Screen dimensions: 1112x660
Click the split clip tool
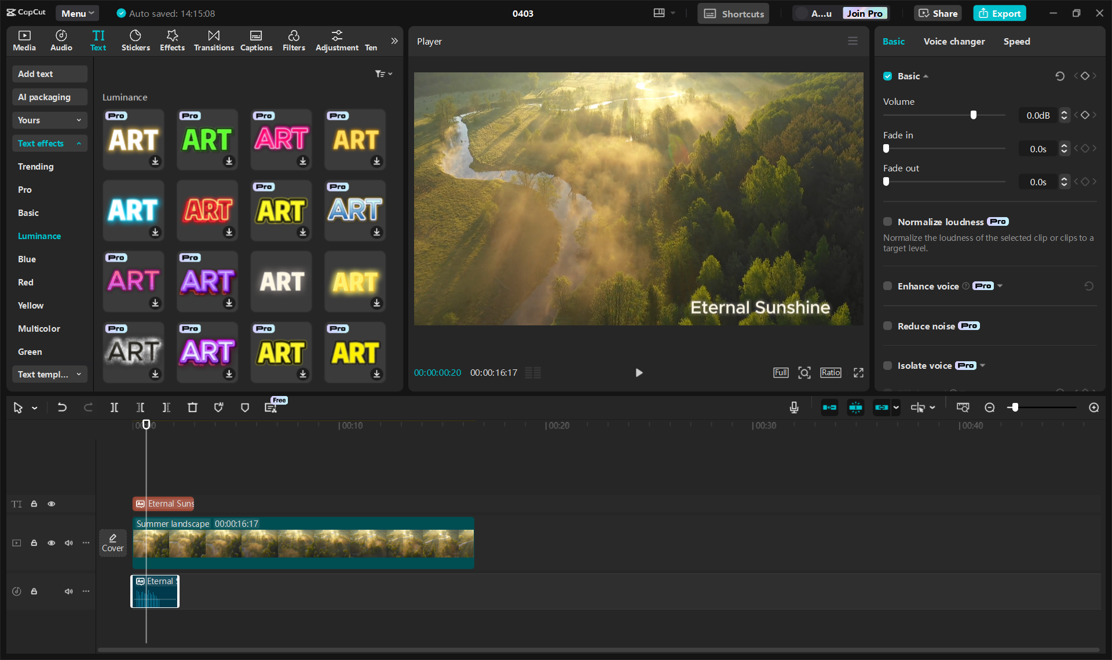pyautogui.click(x=114, y=408)
